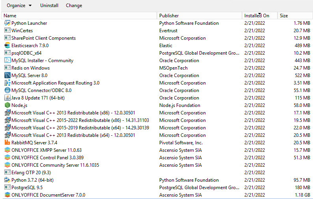313x199 pixels.
Task: Click the Redis on Windows icon
Action: (x=7, y=68)
